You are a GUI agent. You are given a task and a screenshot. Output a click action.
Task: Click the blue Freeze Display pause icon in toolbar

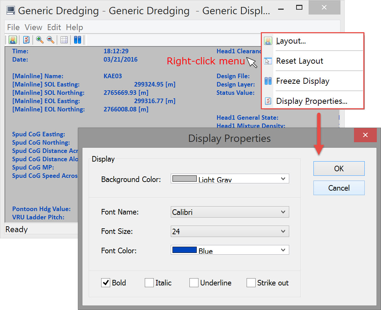[78, 40]
